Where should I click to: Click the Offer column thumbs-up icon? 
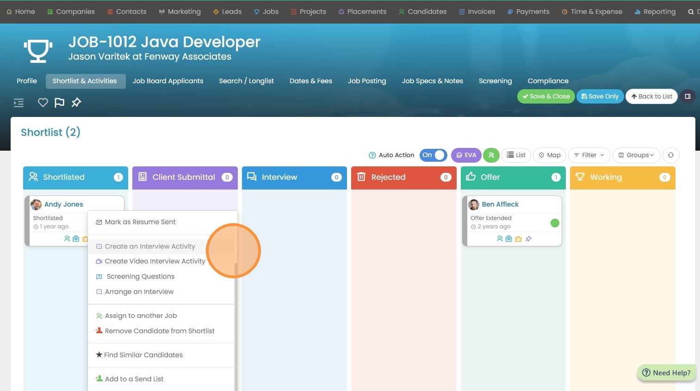[471, 176]
